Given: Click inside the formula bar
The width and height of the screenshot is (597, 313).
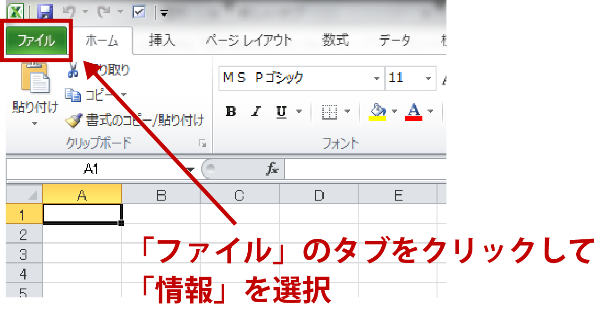Looking at the screenshot, I should click(x=366, y=169).
